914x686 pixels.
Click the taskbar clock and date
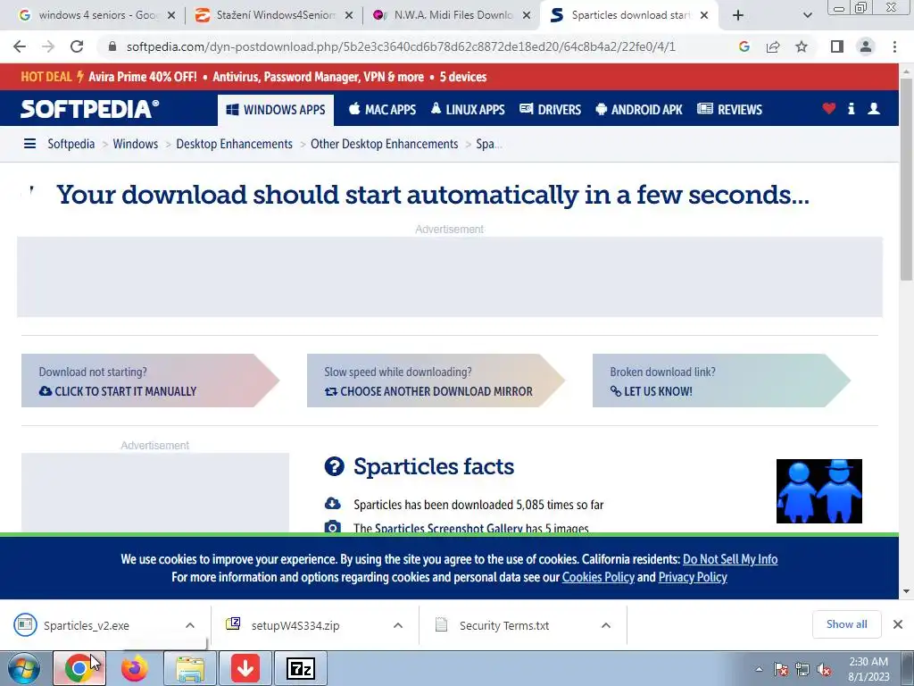[x=868, y=669]
